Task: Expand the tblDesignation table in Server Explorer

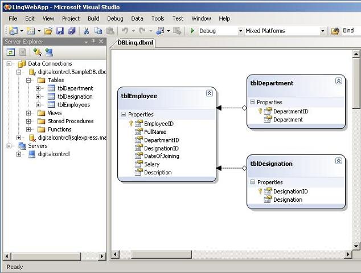Action: click(38, 97)
